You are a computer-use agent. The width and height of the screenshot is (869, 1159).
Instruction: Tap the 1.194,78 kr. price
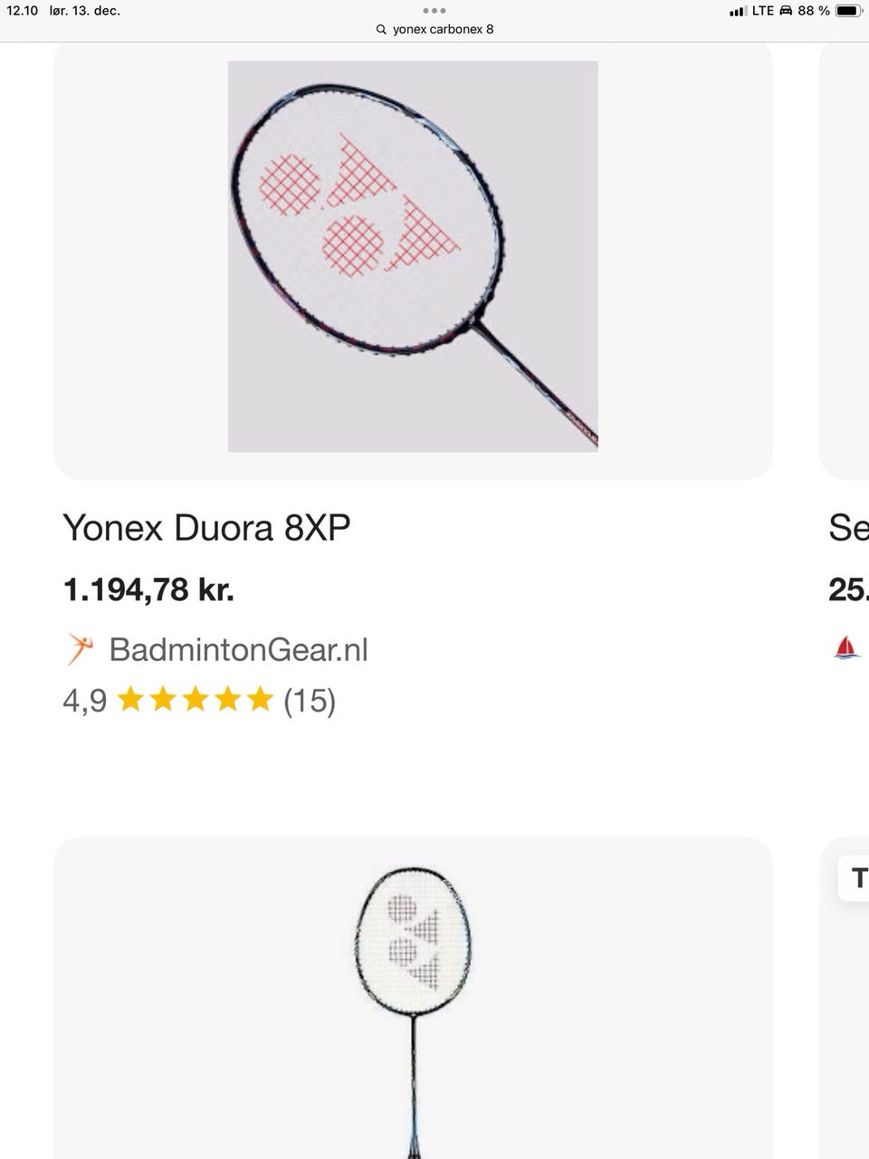tap(148, 589)
